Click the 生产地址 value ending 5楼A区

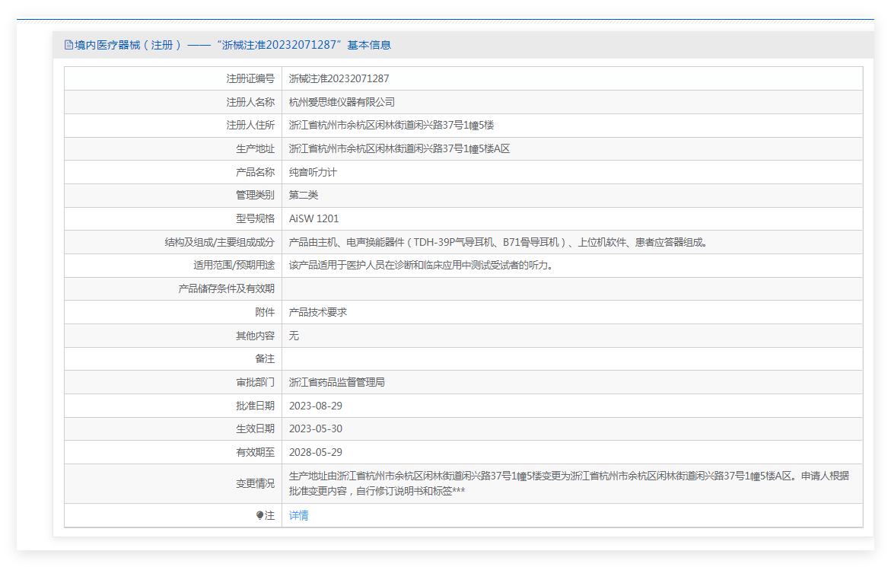[399, 149]
